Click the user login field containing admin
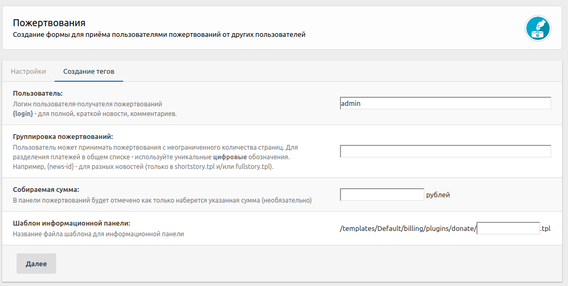568x286 pixels. [x=445, y=104]
